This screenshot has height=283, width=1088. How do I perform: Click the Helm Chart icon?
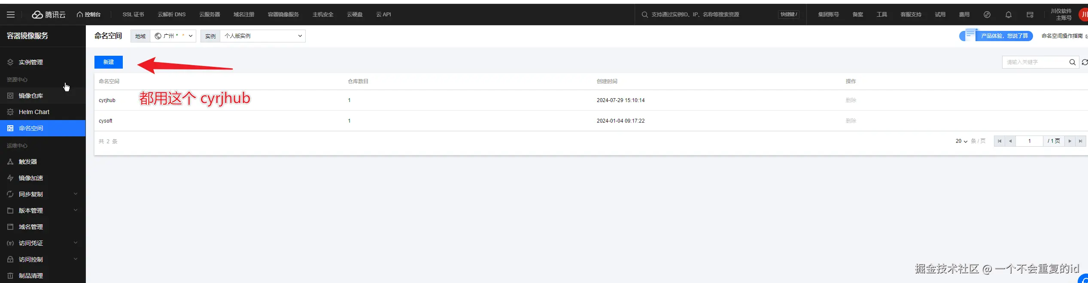click(x=10, y=112)
